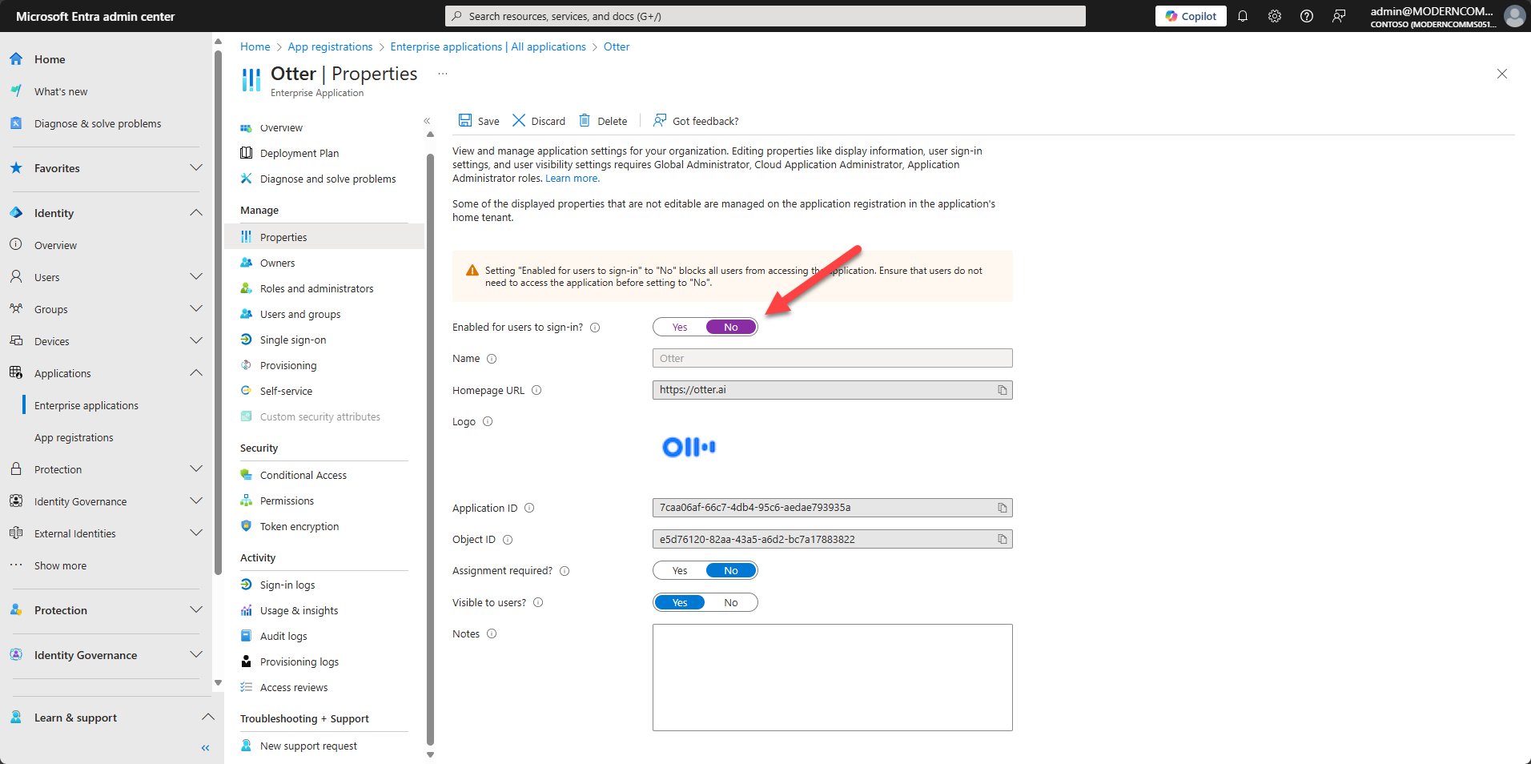
Task: Expand the Devices sidebar section
Action: [195, 340]
